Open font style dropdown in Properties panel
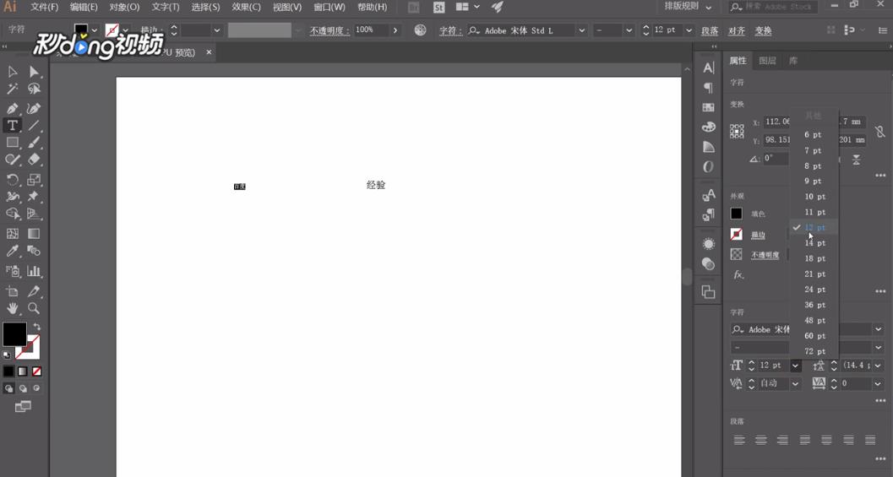The image size is (893, 477). click(878, 347)
